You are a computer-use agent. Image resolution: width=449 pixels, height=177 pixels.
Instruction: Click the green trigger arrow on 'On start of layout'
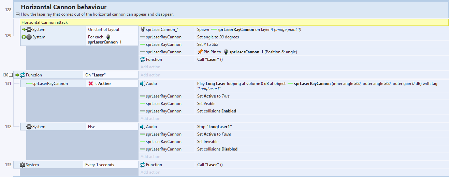24,30
